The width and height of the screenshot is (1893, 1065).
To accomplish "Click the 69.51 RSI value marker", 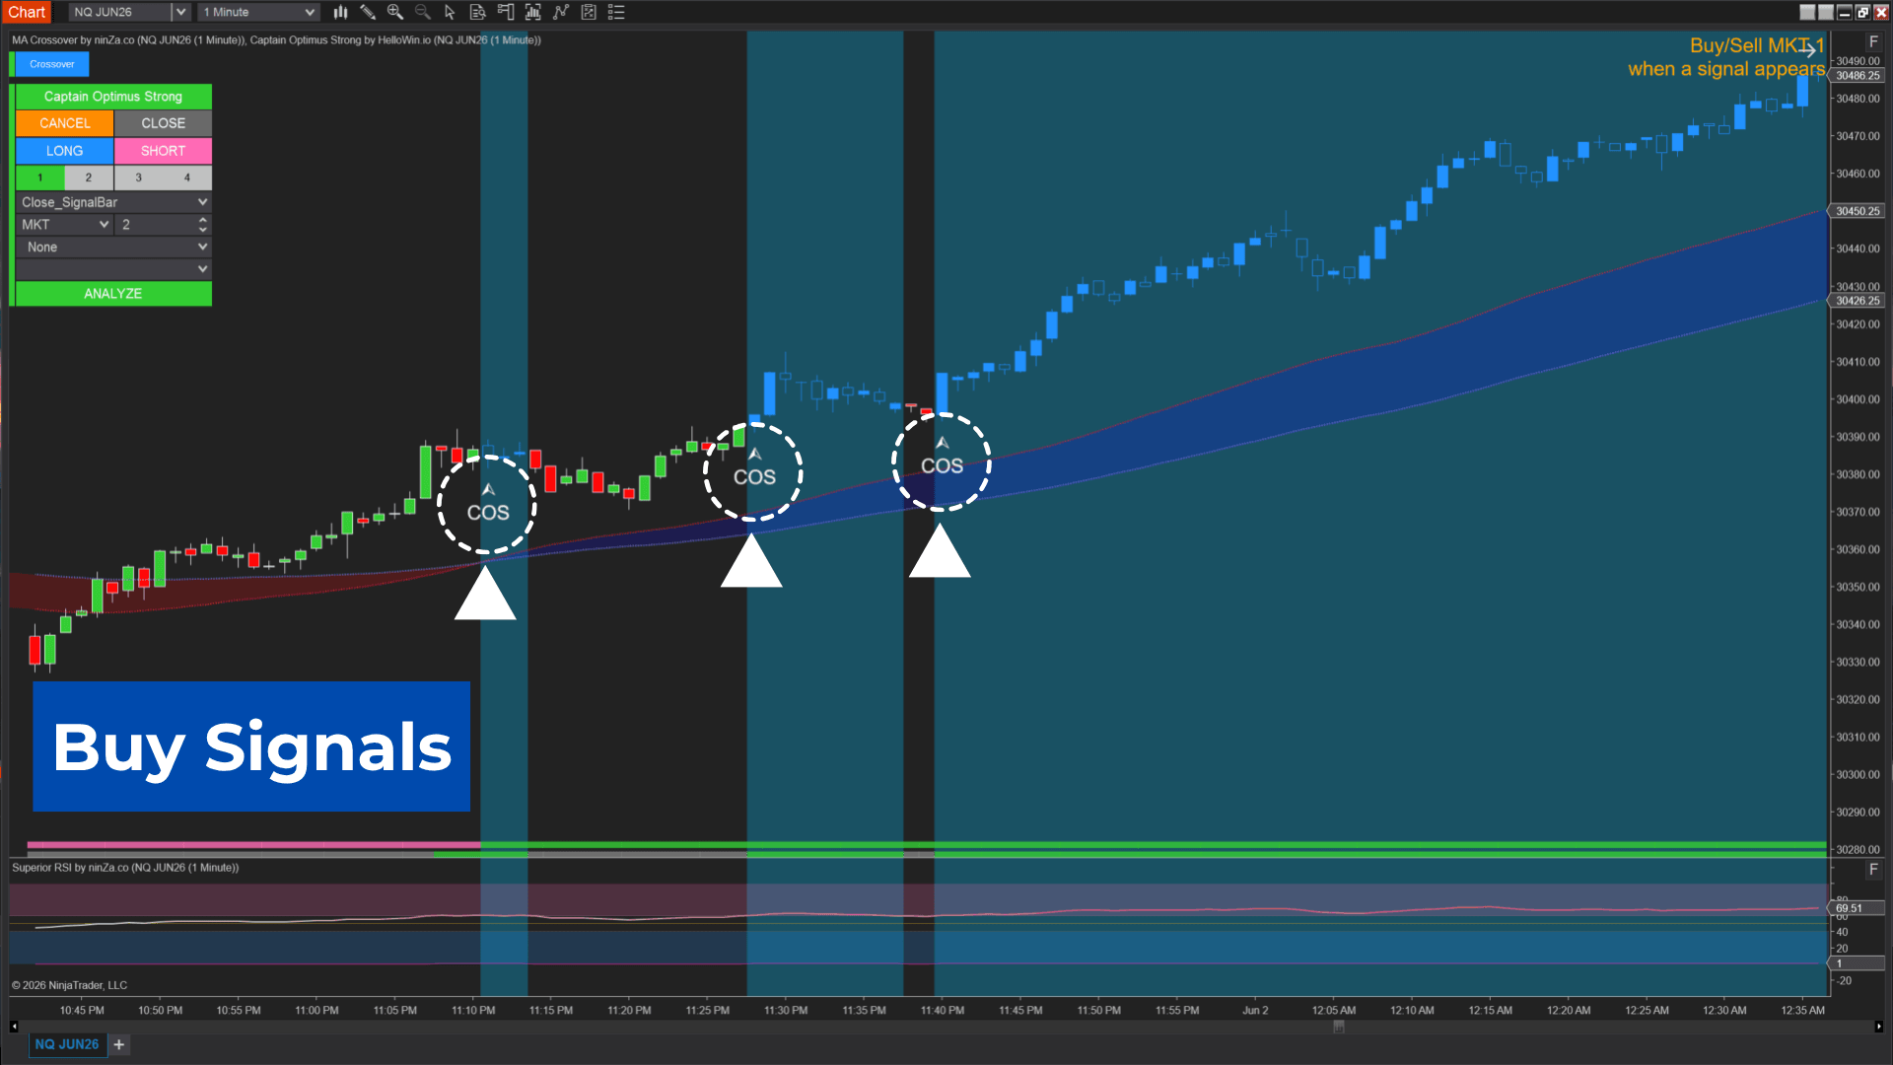I will pyautogui.click(x=1858, y=908).
